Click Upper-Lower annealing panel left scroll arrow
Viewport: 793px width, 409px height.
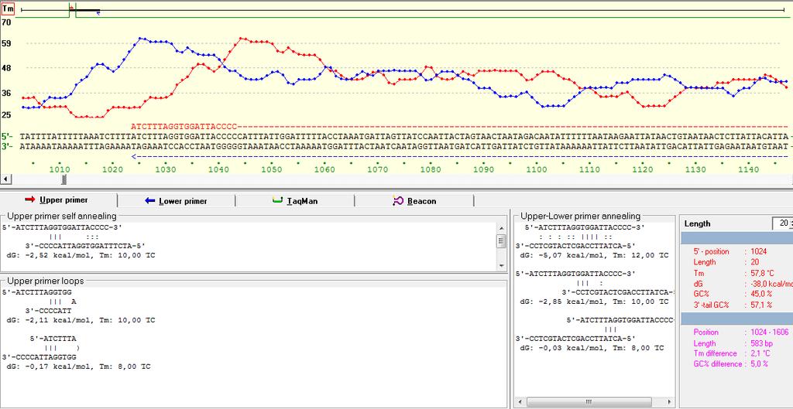519,403
